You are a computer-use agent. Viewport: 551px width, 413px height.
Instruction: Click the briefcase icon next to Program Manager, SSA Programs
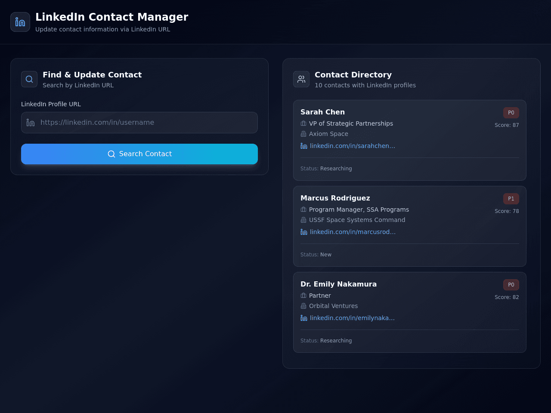tap(303, 210)
